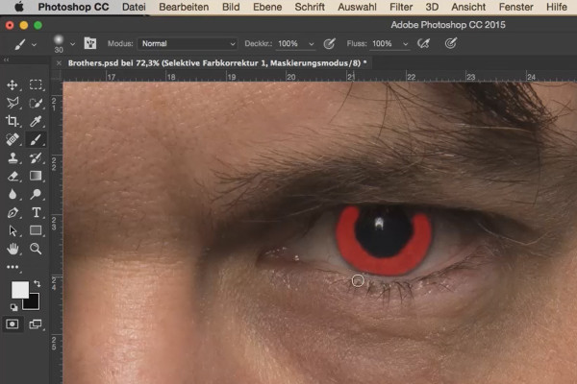The width and height of the screenshot is (577, 384).
Task: Select the Quick Selection tool
Action: point(36,103)
